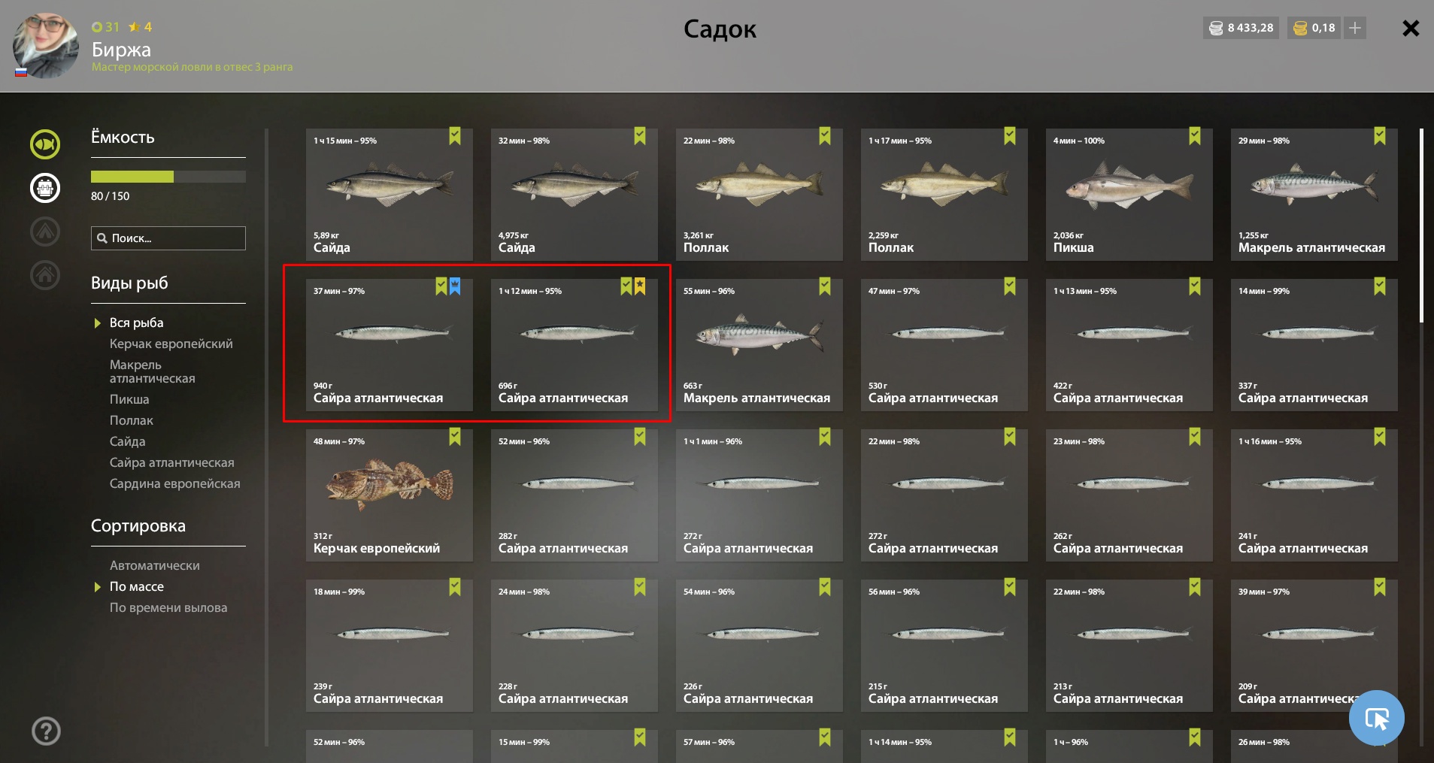Filter fish list by Сардина европейская
This screenshot has width=1434, height=763.
[x=175, y=483]
